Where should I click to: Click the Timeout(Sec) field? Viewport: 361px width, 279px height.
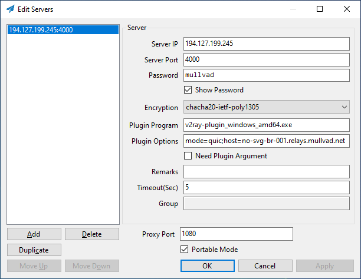pos(267,187)
